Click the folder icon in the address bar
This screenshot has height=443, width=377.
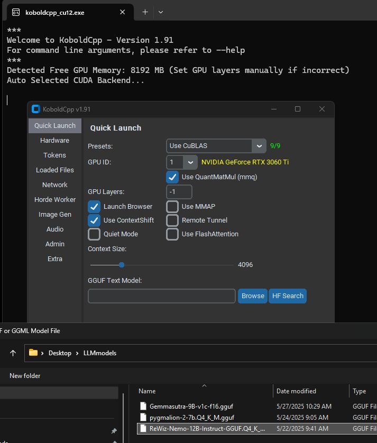point(33,353)
